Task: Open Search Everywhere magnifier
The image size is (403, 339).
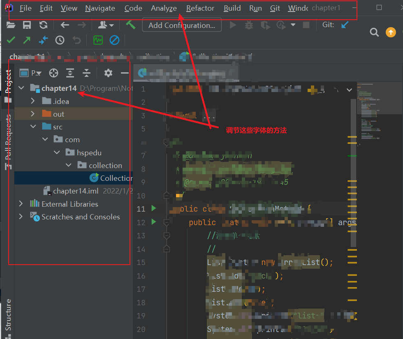Action: click(x=374, y=32)
